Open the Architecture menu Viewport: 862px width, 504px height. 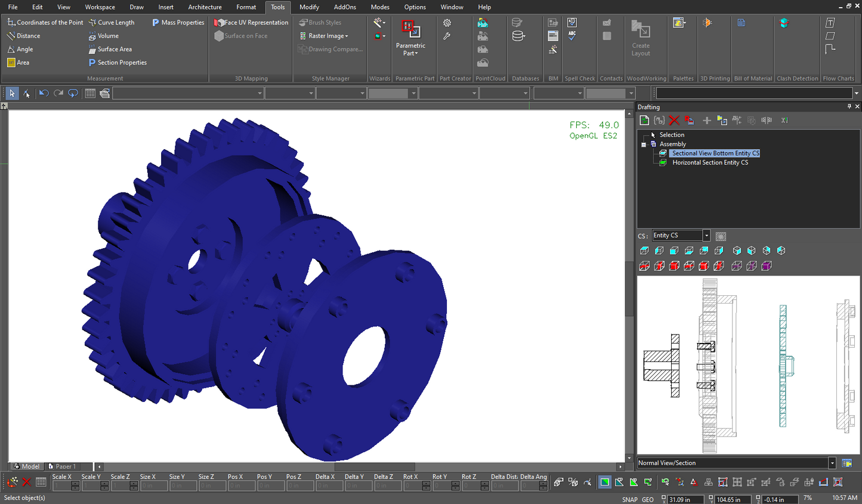205,7
